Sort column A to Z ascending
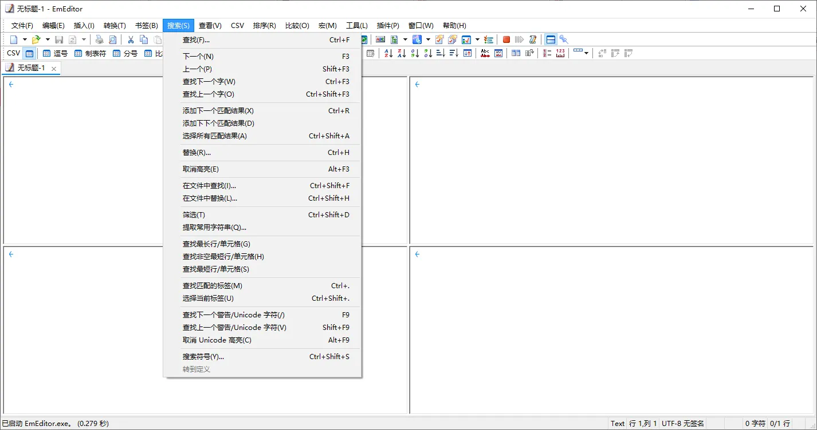Screen dimensions: 817x430 388,53
